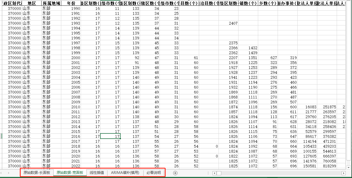Select 92 in the 2000 row
The height and width of the screenshot is (178, 352).
[x=130, y=58]
